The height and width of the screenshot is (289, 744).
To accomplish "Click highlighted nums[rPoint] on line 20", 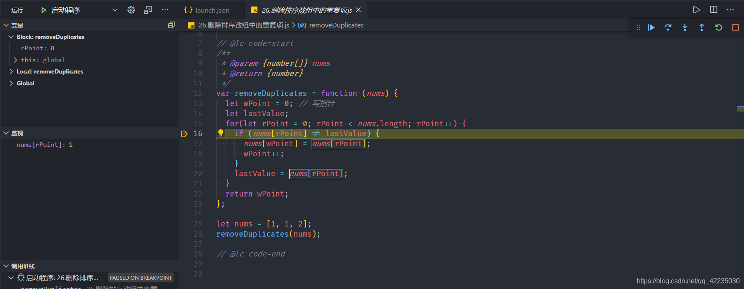I will point(316,174).
